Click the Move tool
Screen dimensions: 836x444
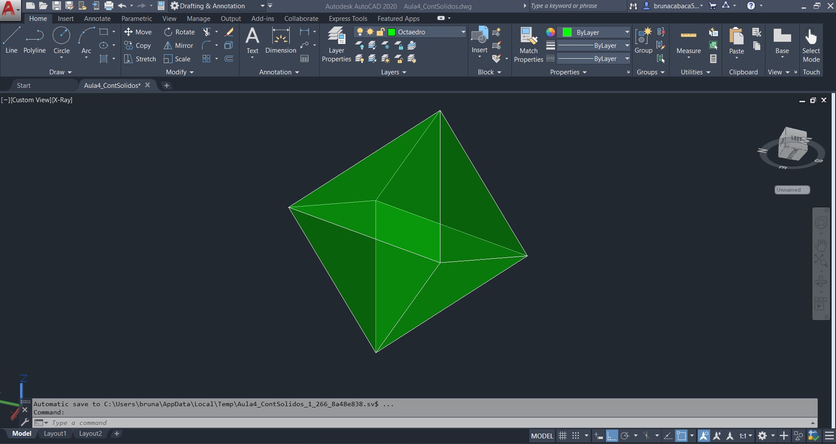pos(138,32)
